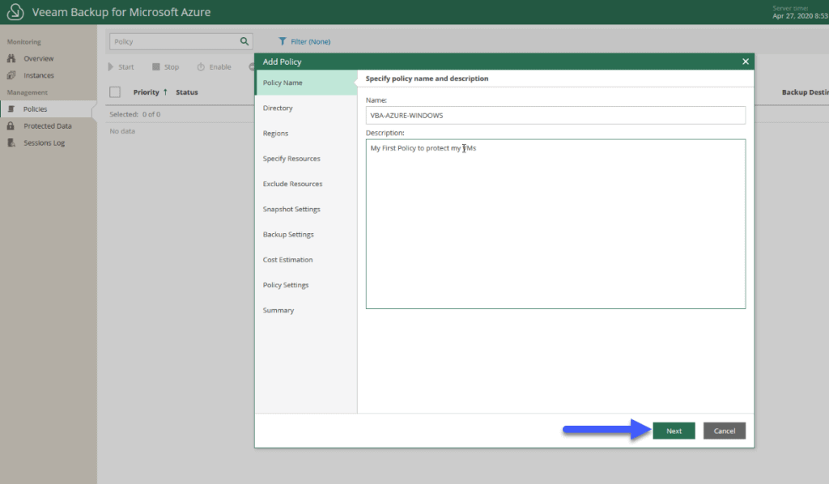Cancel the Add Policy wizard
Screen dimensions: 829x484
click(x=725, y=431)
